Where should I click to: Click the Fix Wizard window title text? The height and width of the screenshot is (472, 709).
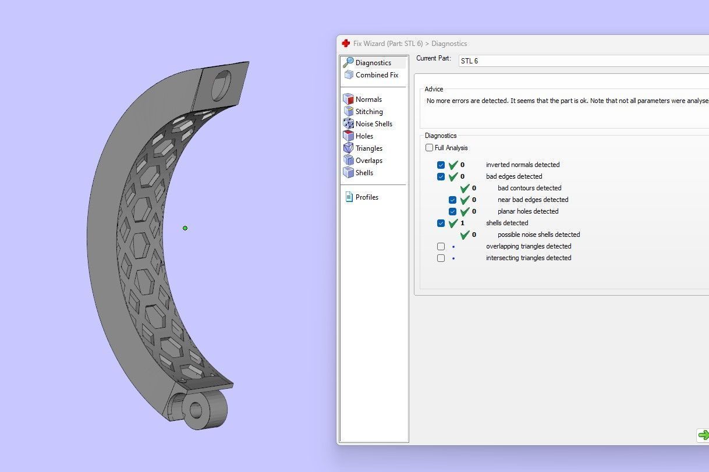click(x=410, y=44)
